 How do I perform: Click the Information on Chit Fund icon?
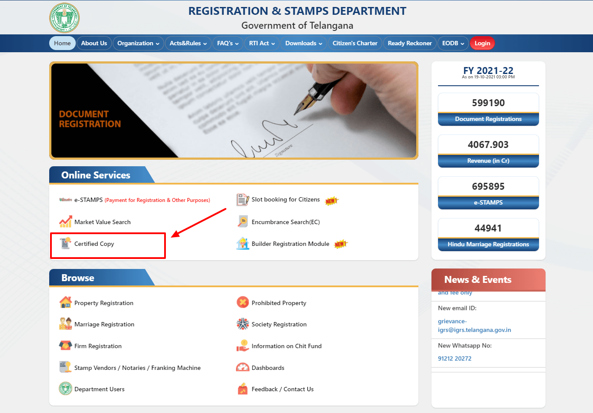pos(243,346)
